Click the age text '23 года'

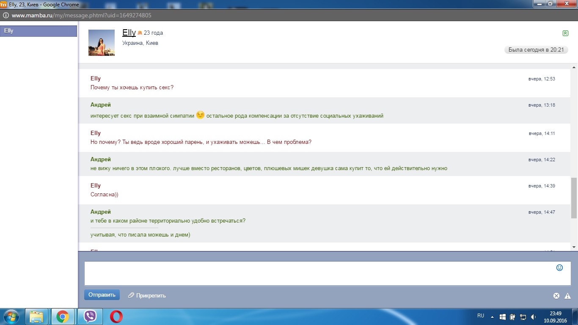153,33
